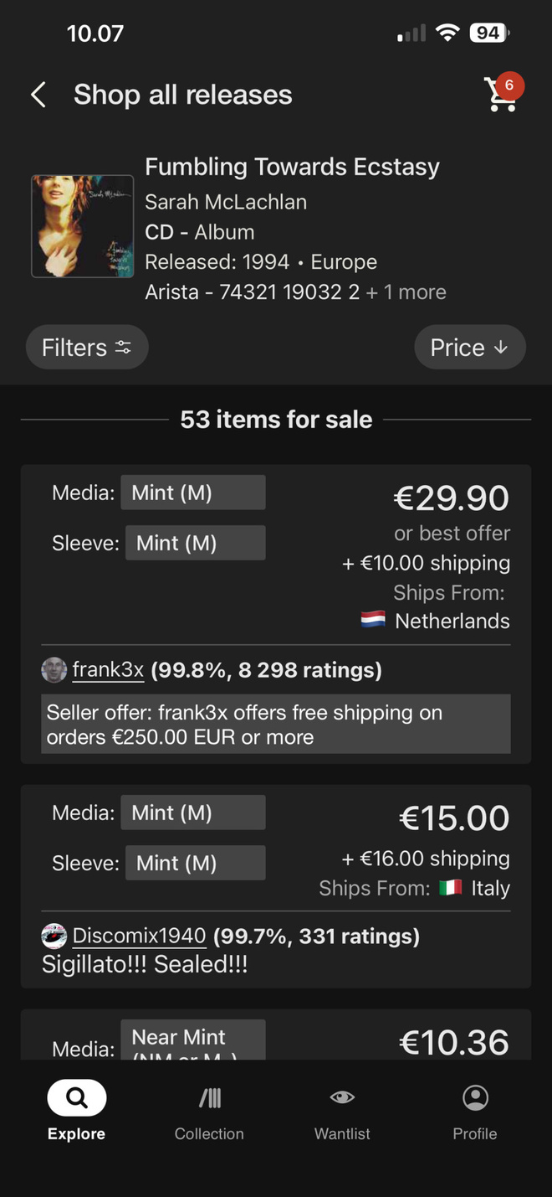Tap the frank3x free shipping seller offer
The height and width of the screenshot is (1197, 552).
[x=276, y=725]
